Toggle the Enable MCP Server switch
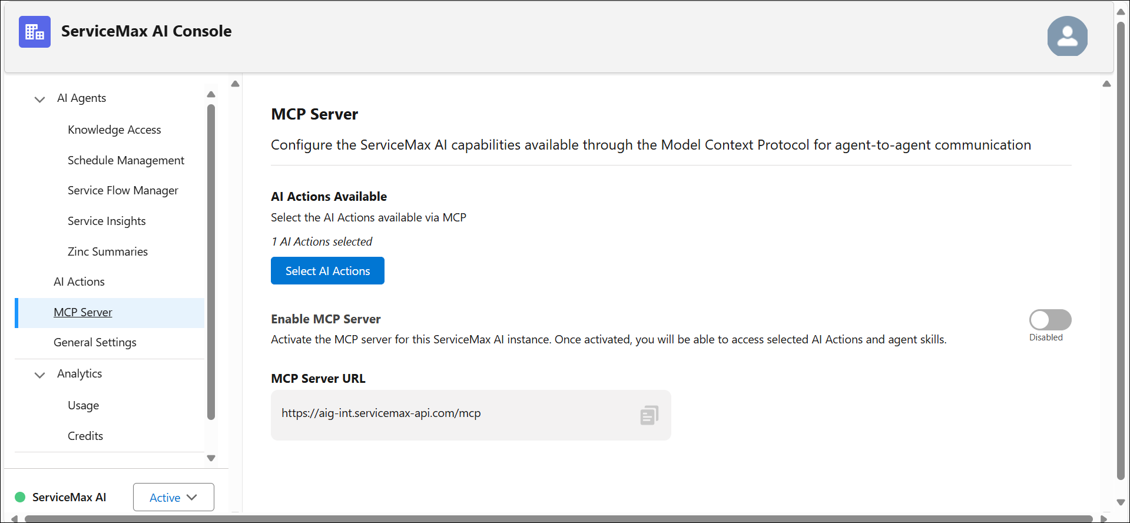1130x523 pixels. tap(1050, 320)
